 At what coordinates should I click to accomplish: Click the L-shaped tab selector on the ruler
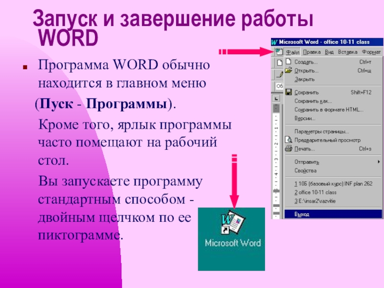click(x=276, y=98)
